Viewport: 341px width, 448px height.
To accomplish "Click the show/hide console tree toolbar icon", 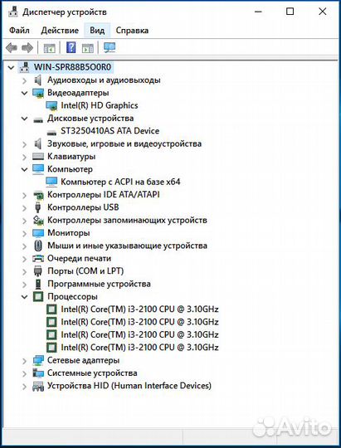I will click(x=50, y=48).
